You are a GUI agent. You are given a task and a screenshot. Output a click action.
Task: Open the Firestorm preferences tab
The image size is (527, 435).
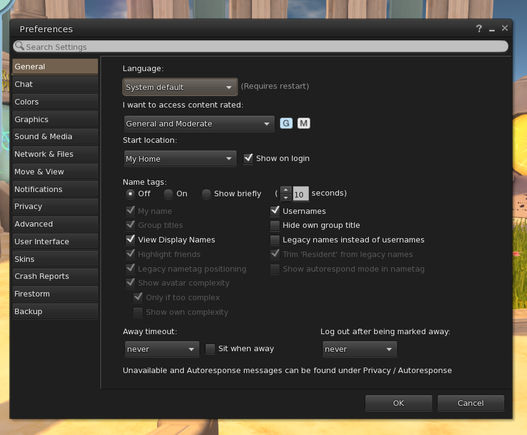click(x=55, y=293)
